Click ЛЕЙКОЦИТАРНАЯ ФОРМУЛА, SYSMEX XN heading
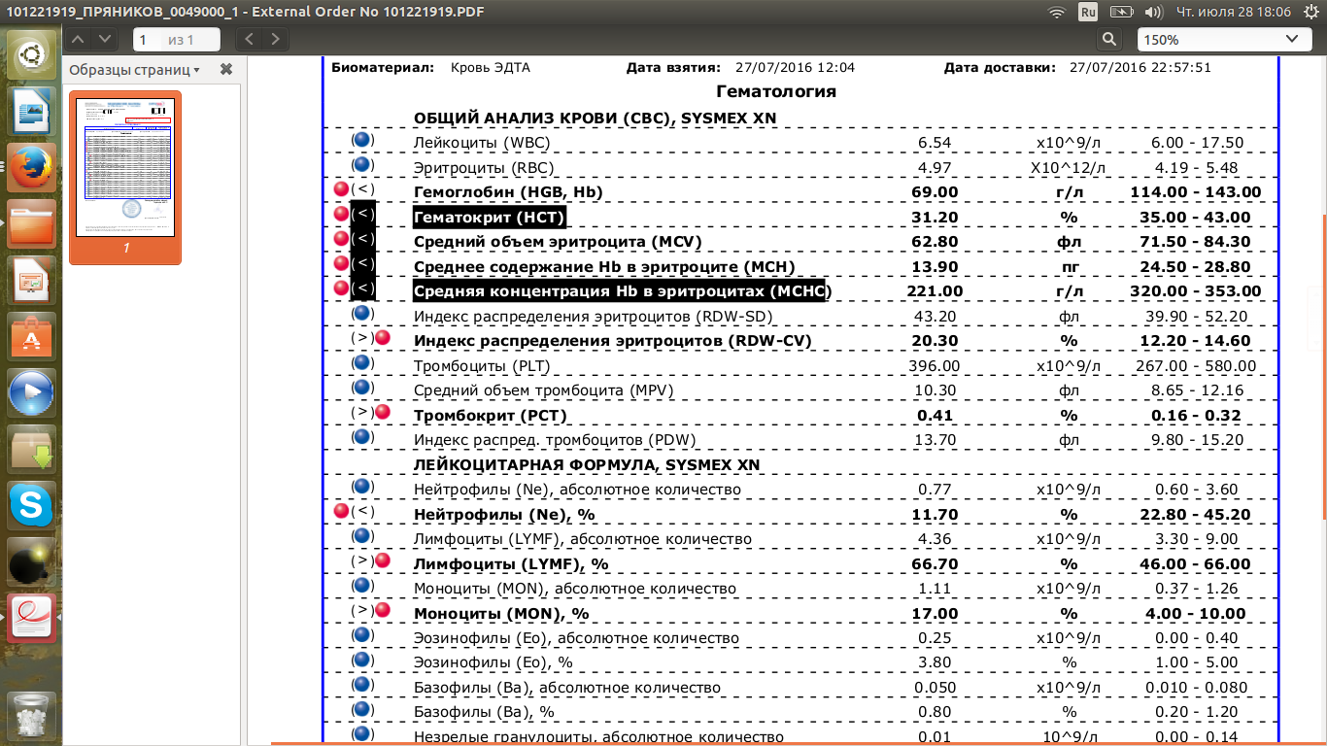This screenshot has height=746, width=1327. point(587,465)
